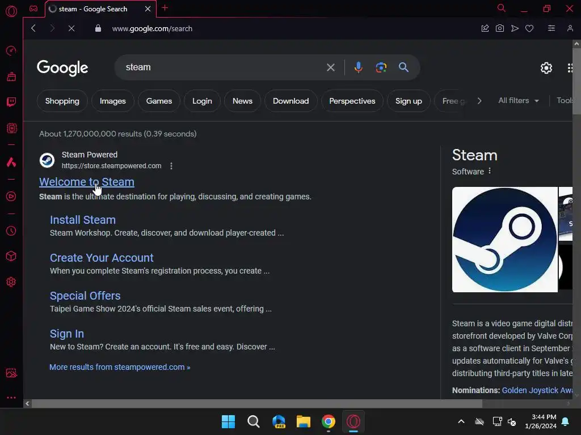Click Google search magnifier button
This screenshot has height=435, width=581.
point(403,67)
